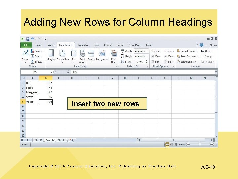The height and width of the screenshot is (179, 238).
Task: Switch to Normal view in status bar
Action: click(167, 144)
